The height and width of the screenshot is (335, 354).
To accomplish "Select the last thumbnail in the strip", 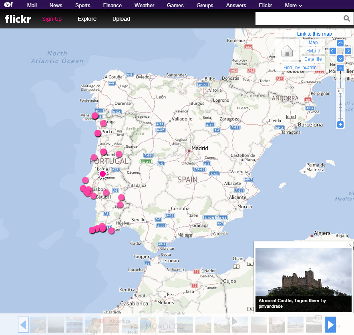I will pos(314,325).
